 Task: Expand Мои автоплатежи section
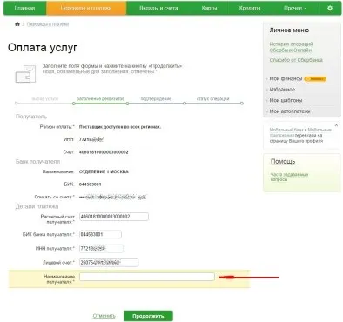pos(290,111)
